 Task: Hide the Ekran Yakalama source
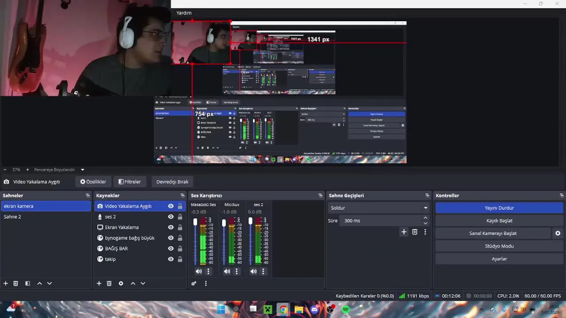coord(171,227)
